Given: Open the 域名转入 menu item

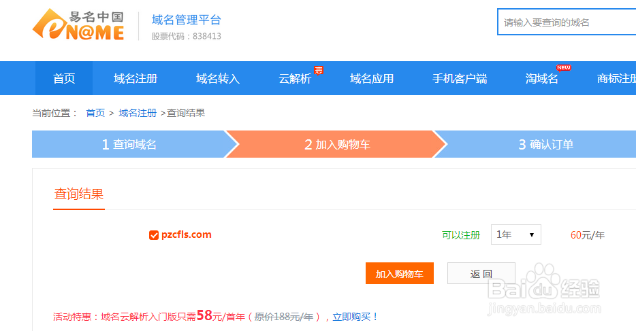Looking at the screenshot, I should pos(218,78).
